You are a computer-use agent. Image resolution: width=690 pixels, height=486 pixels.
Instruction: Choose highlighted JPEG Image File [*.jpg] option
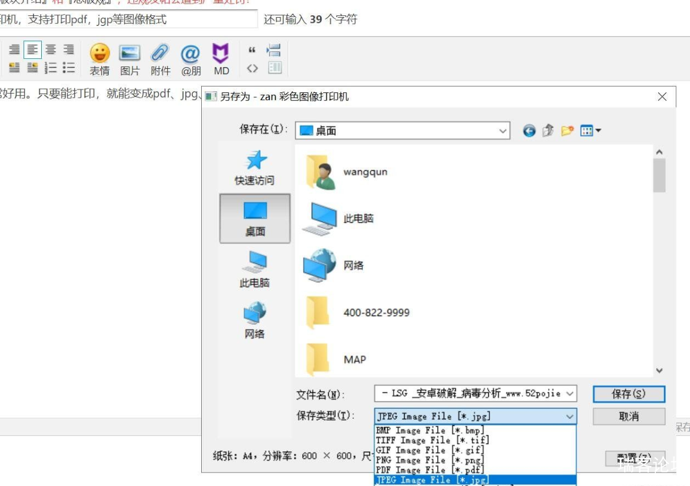pyautogui.click(x=475, y=480)
